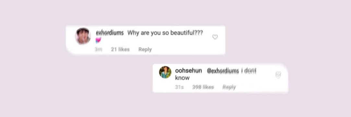Open the exhordiums username in the first comment

(110, 33)
